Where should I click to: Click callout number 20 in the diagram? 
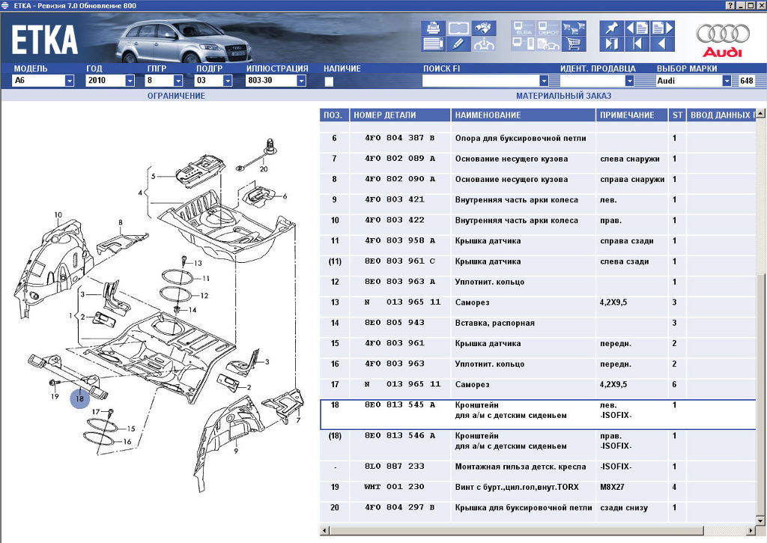(x=264, y=169)
